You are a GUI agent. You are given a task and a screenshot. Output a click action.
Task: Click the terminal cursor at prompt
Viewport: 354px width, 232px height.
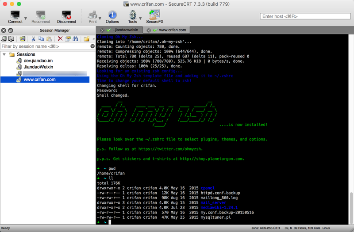110,222
